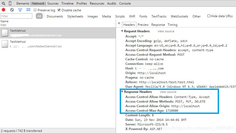Go to the Profiles panel

(82, 3)
